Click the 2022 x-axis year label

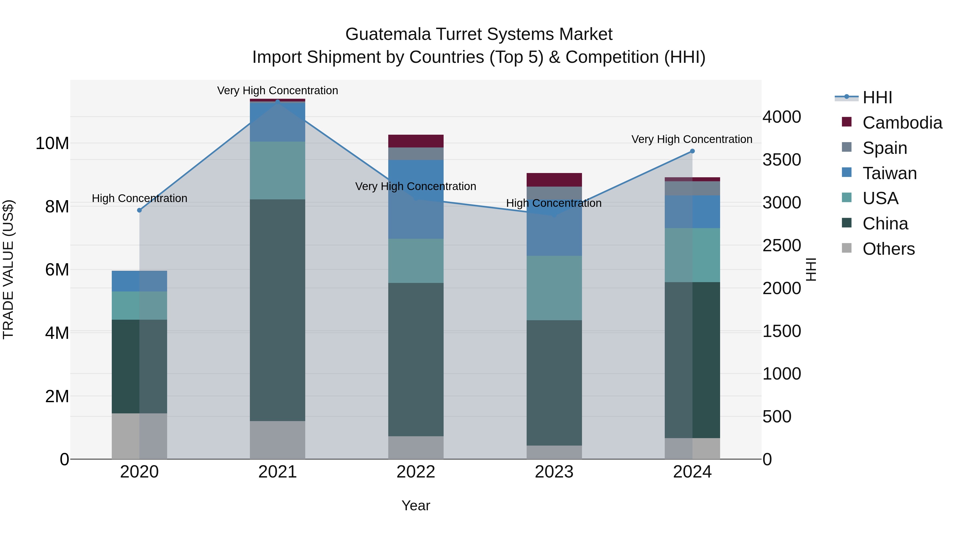pos(416,472)
